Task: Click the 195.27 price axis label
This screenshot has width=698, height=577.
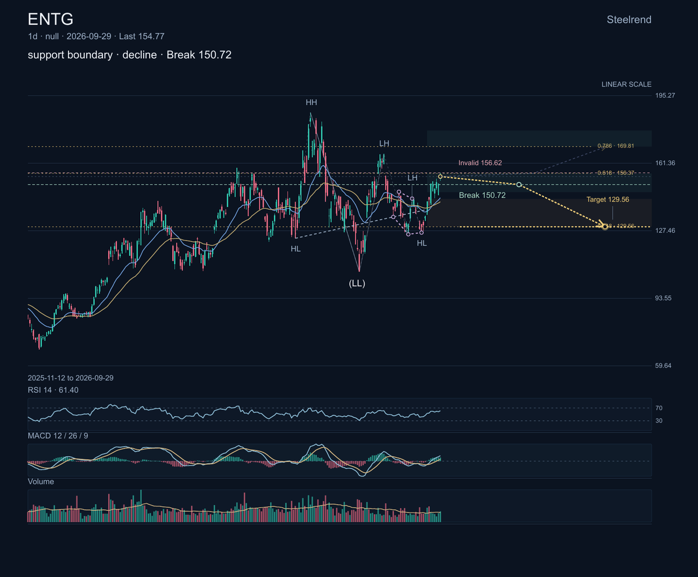Action: [x=665, y=95]
